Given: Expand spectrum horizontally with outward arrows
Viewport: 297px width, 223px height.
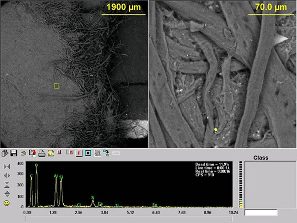Looking at the screenshot, I should point(7,175).
